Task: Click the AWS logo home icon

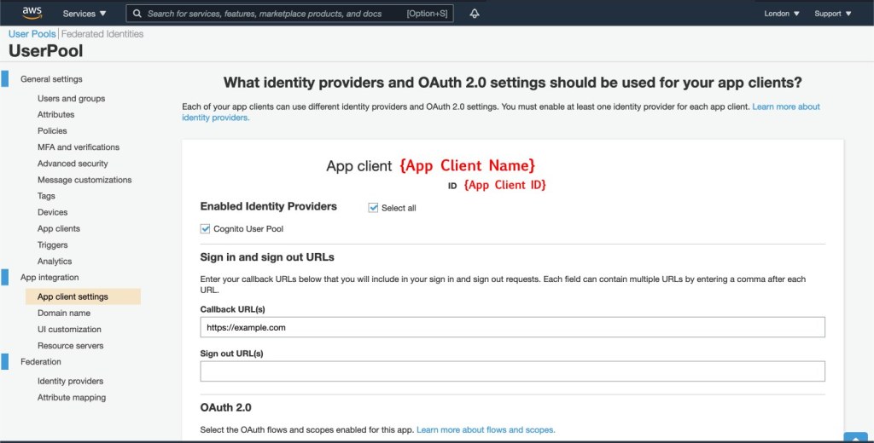Action: tap(32, 13)
